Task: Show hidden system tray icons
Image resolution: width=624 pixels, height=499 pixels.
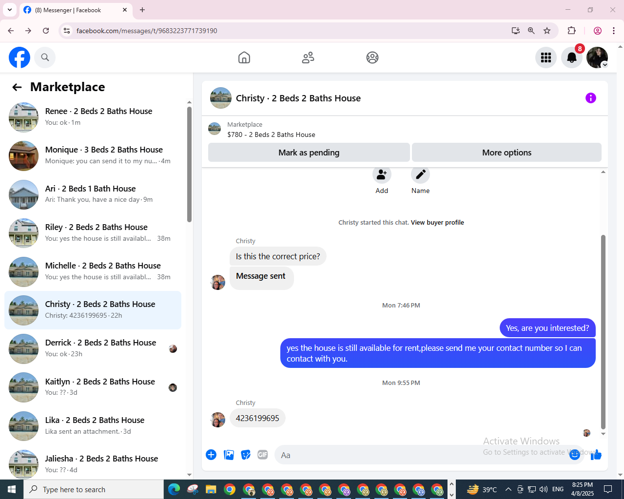Action: 508,489
